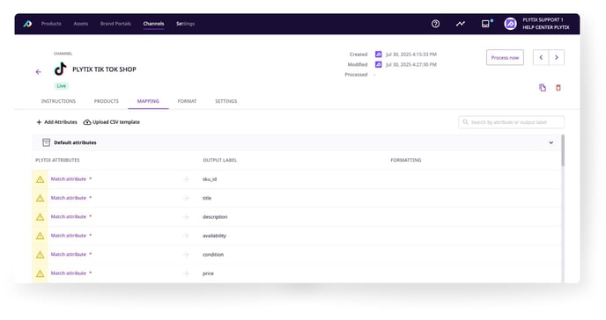Click Match attribute for description
This screenshot has height=320, width=606.
coord(69,217)
